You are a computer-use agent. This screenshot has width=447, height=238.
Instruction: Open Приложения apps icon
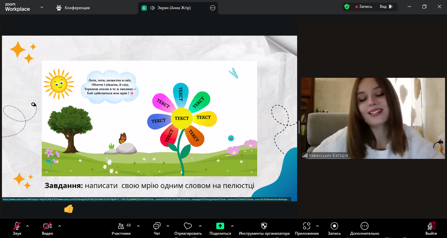(x=307, y=226)
